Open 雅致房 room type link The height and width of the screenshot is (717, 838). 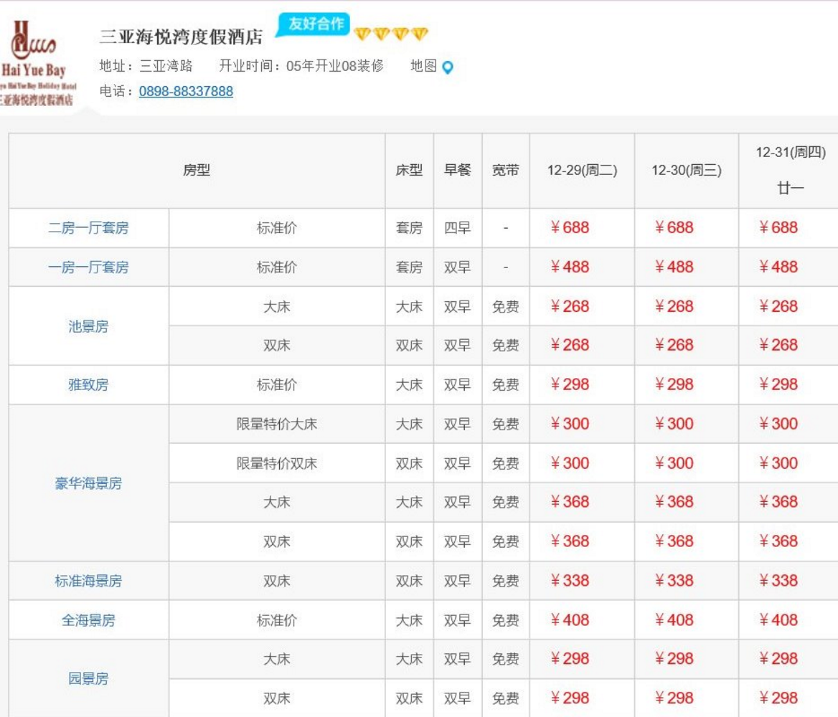coord(89,385)
